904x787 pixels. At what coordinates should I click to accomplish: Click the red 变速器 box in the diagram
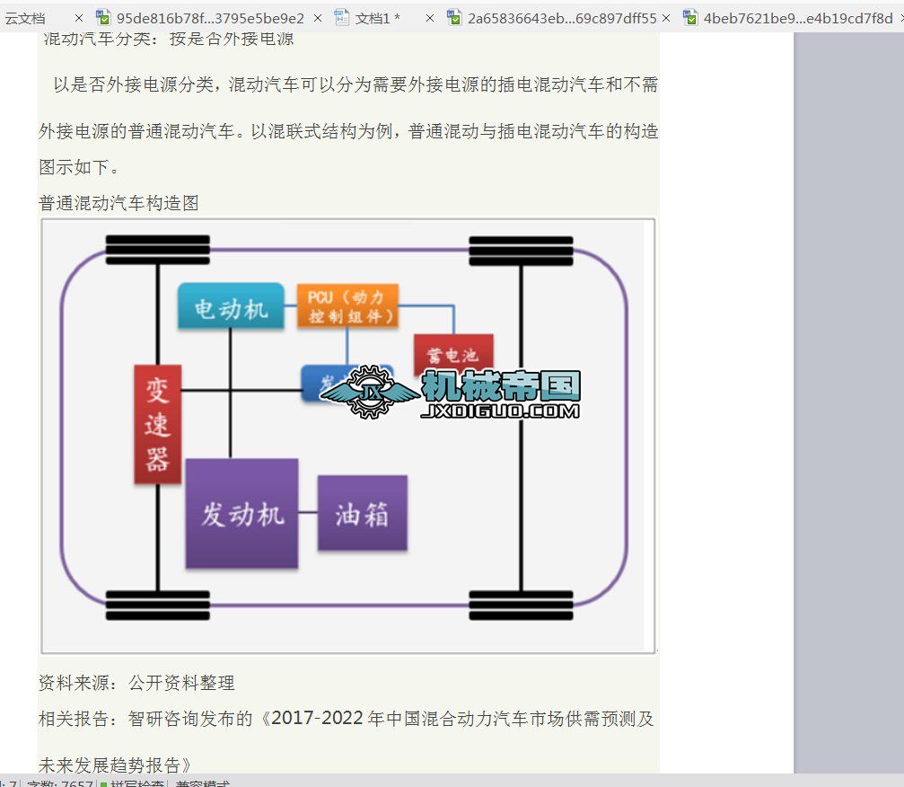click(157, 425)
